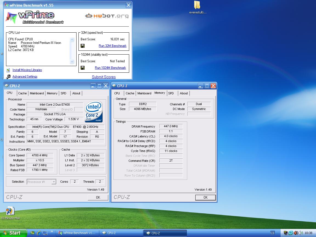This screenshot has width=316, height=237.
Task: Click the Advanced Settings wrench icon
Action: (x=8, y=77)
